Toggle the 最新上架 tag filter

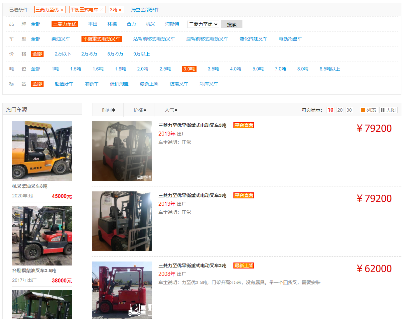(x=149, y=84)
